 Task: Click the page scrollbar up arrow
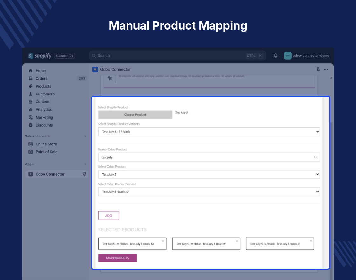[x=331, y=78]
